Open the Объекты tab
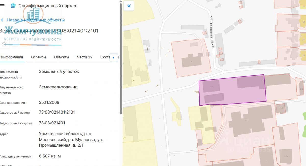The image size is (306, 166). pos(61,57)
